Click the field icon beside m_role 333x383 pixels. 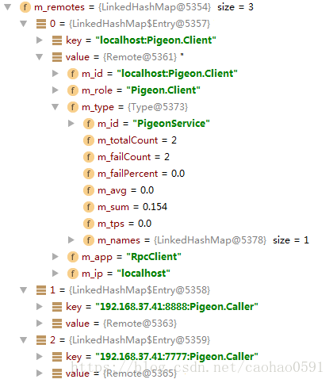tap(73, 90)
